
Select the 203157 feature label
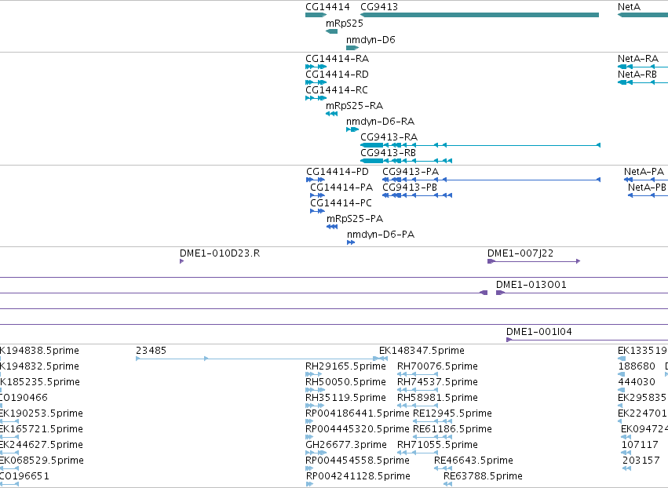[641, 461]
